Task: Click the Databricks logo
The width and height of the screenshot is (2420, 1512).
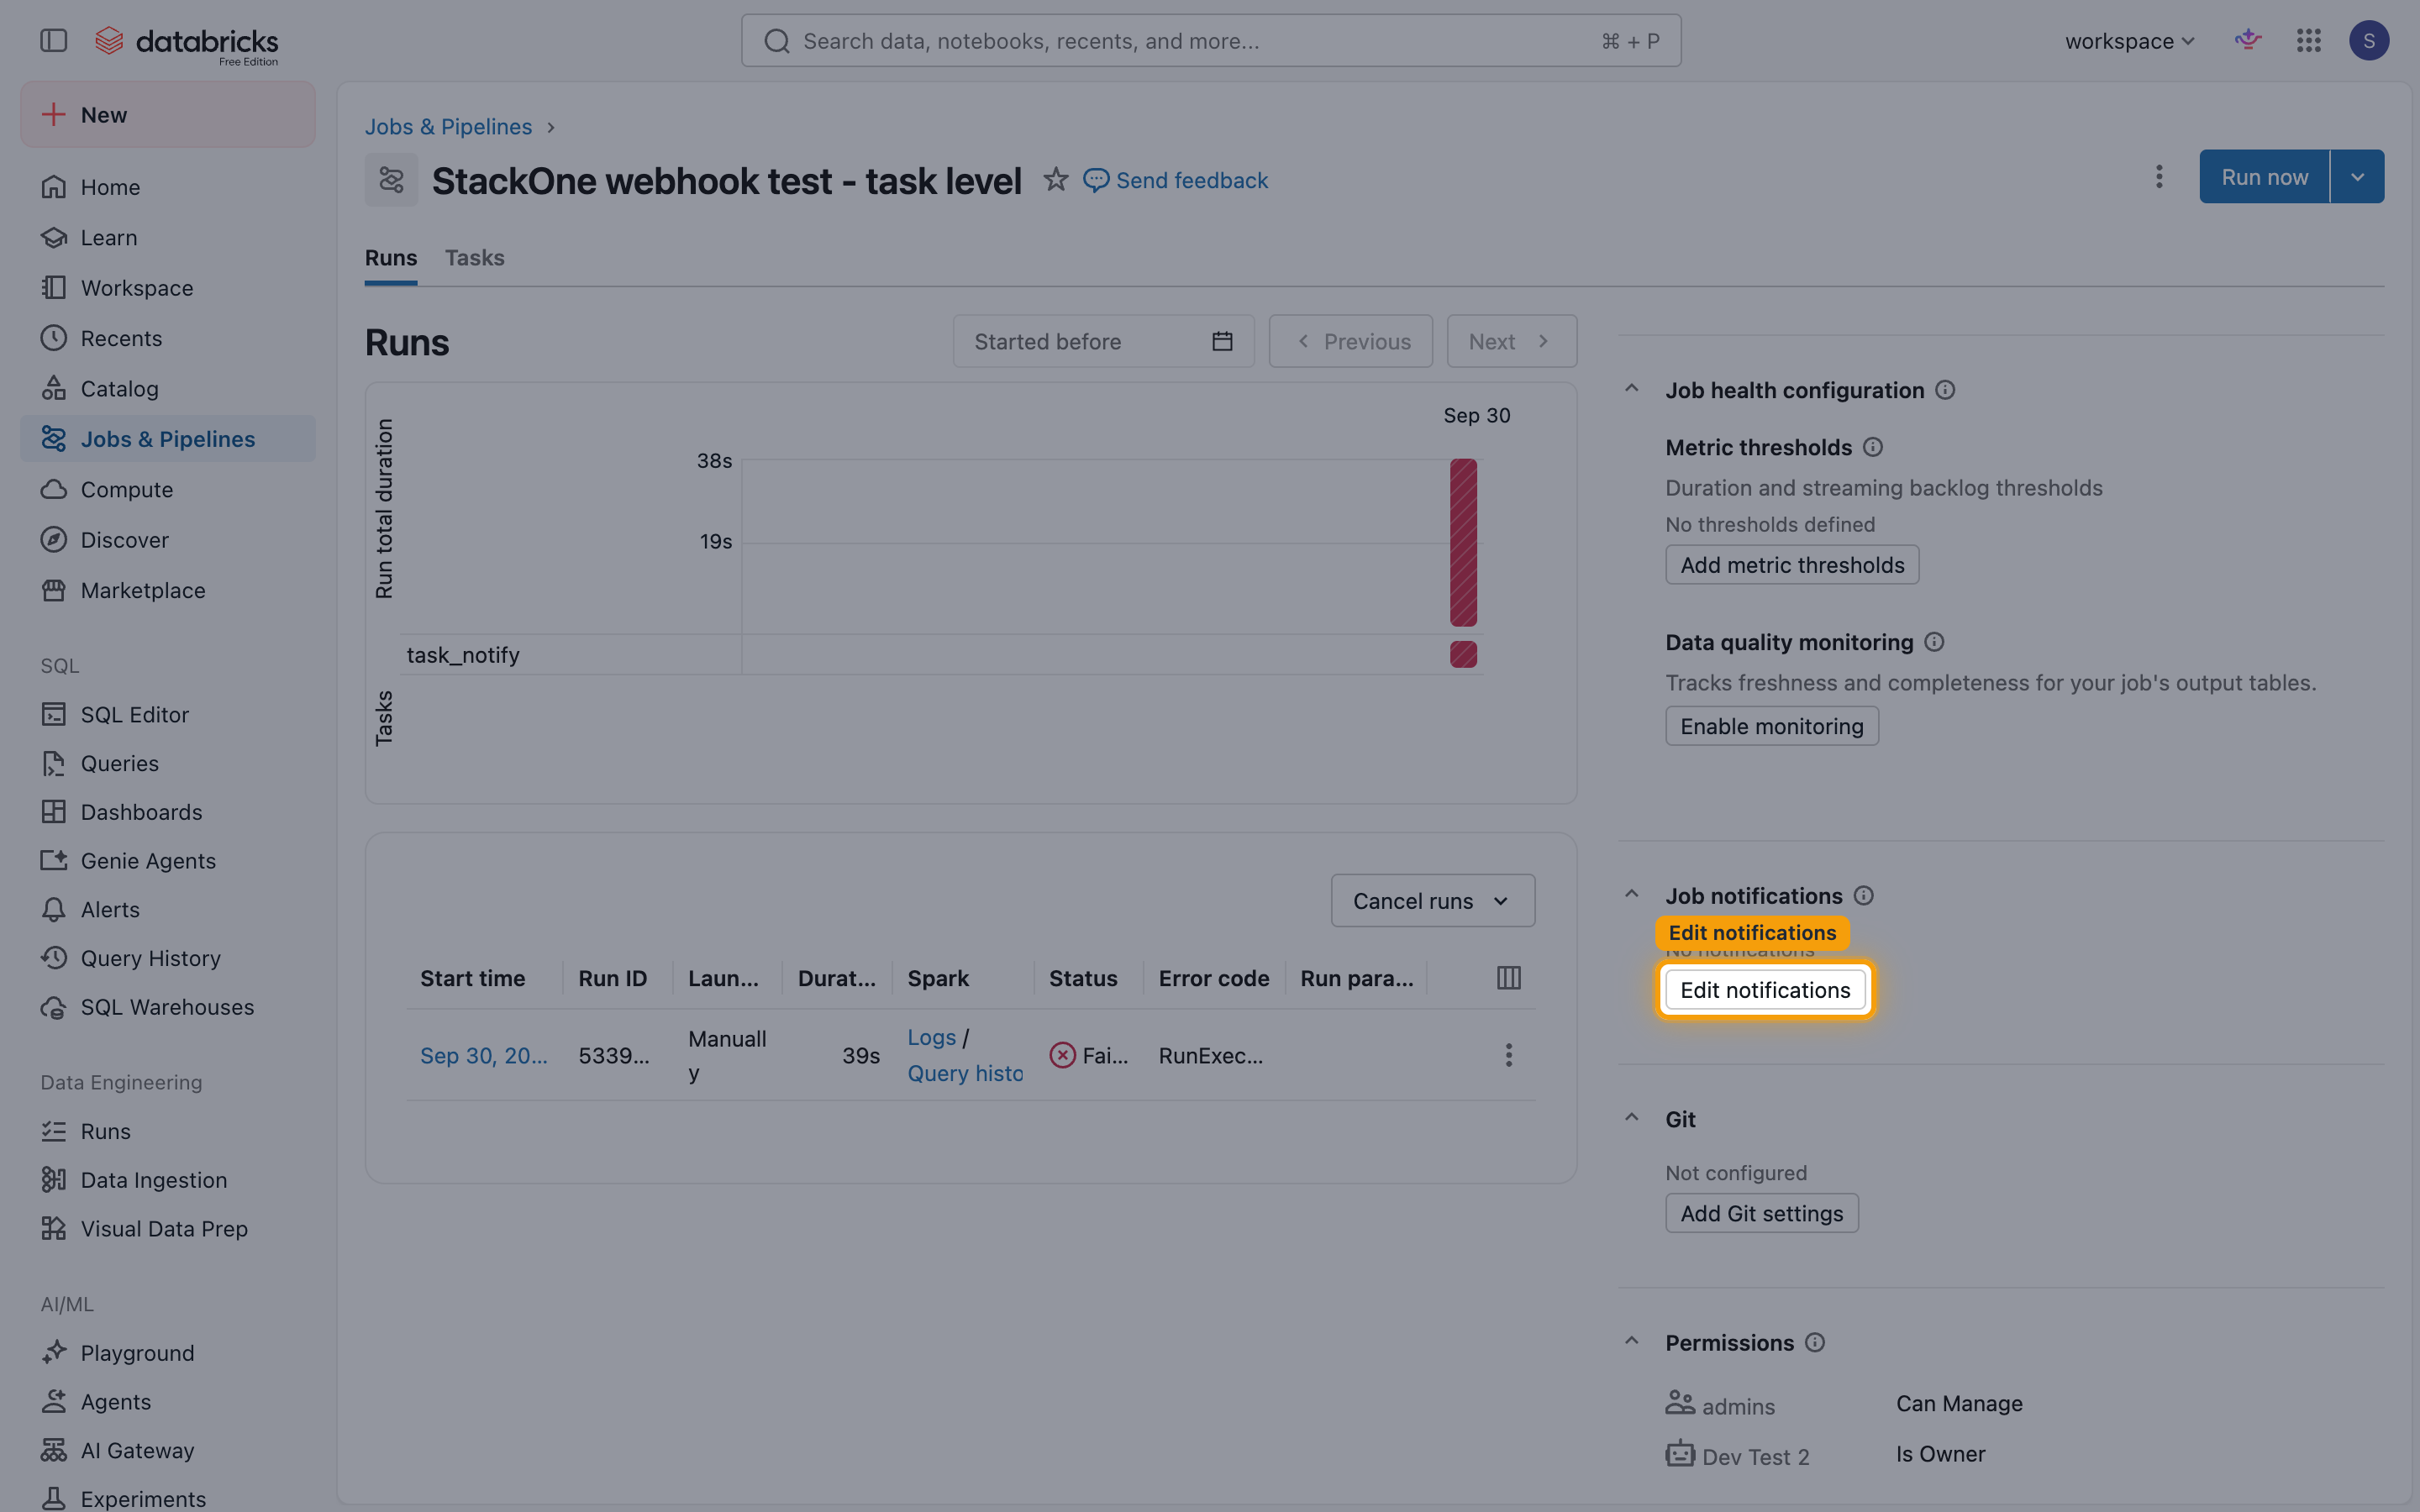Action: pyautogui.click(x=187, y=42)
